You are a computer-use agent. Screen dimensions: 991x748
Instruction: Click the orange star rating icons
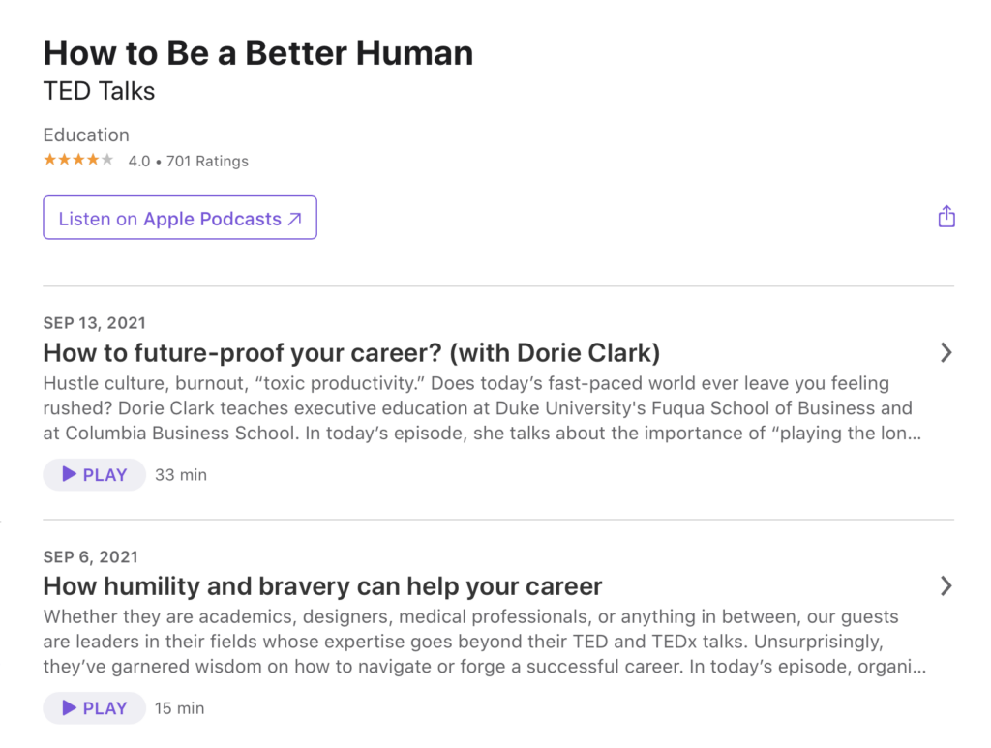(78, 161)
